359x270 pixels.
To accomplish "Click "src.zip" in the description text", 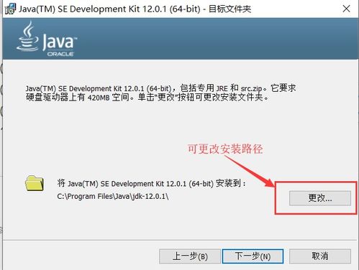I will pyautogui.click(x=251, y=88).
